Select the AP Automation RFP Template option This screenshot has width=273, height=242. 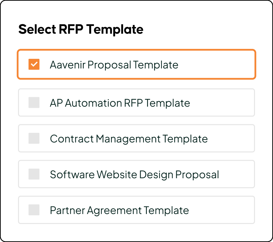point(137,103)
